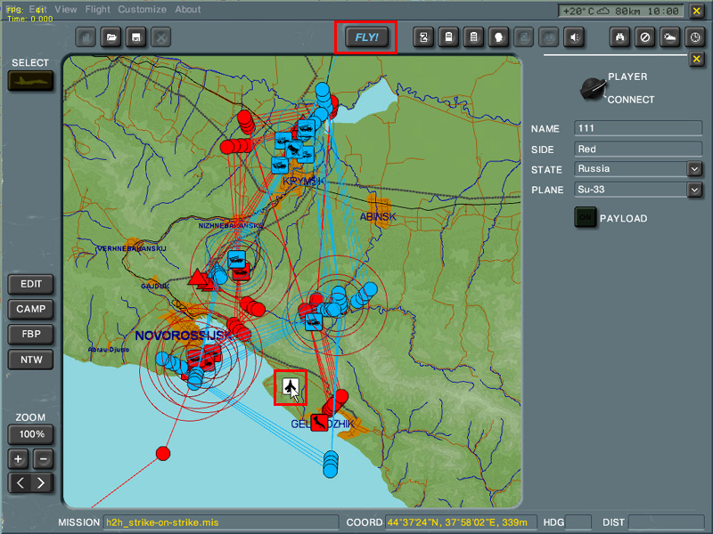Toggle the PAYLOAD ON switch
This screenshot has width=713, height=534.
click(x=586, y=217)
